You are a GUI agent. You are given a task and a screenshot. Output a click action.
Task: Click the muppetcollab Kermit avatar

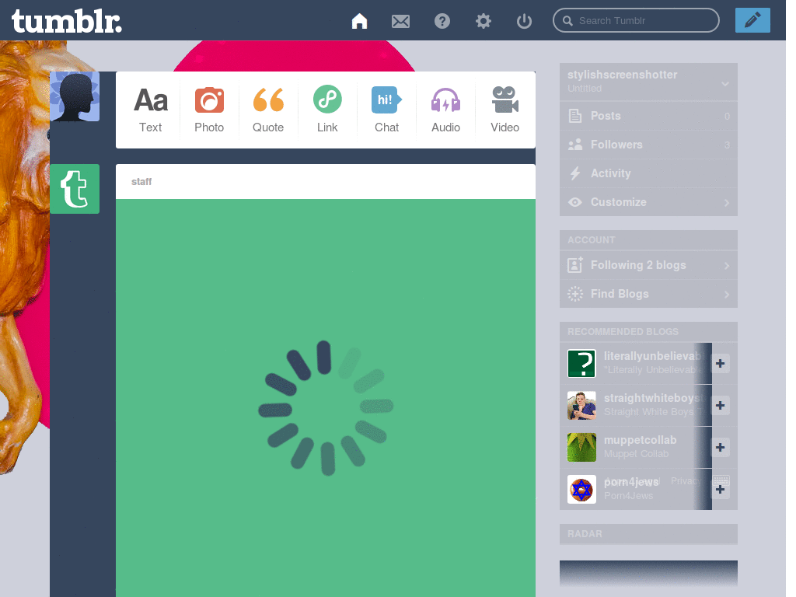click(581, 447)
